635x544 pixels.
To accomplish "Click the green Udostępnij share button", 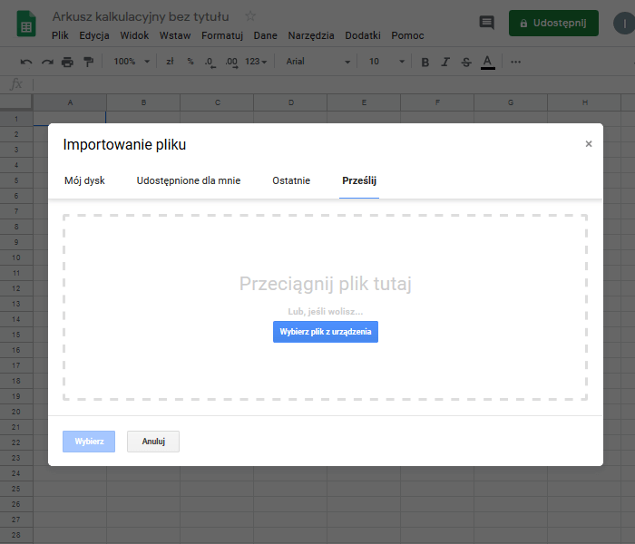I will pyautogui.click(x=553, y=23).
